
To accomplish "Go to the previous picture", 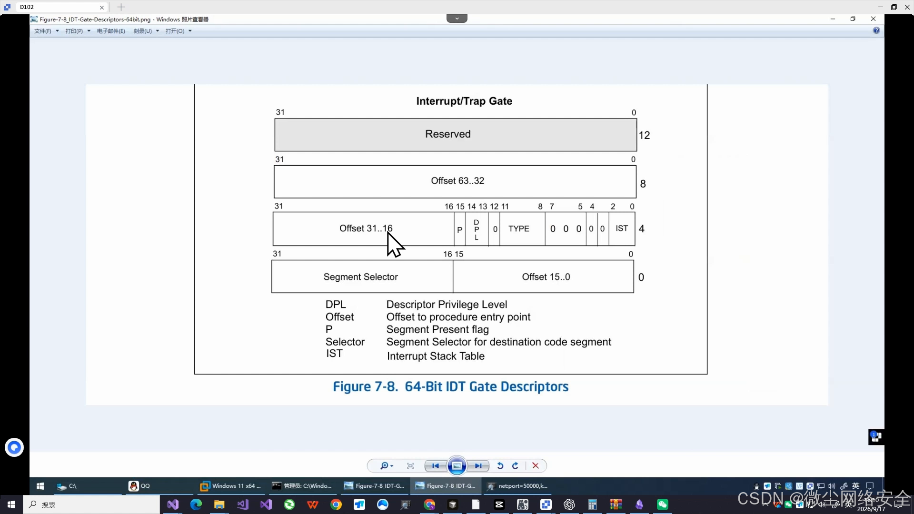I will click(435, 466).
